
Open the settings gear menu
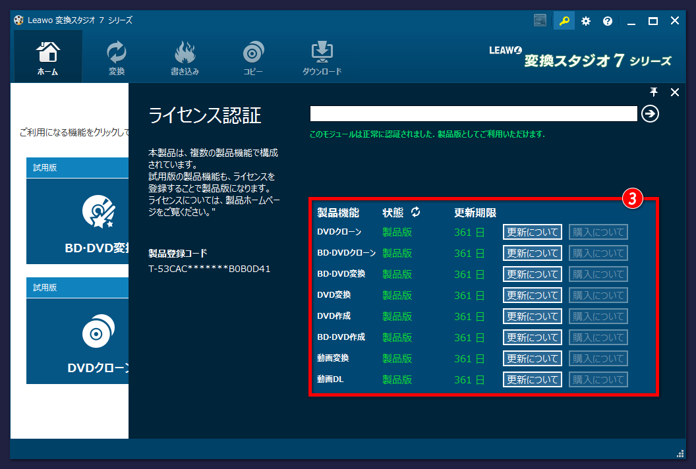click(x=585, y=20)
